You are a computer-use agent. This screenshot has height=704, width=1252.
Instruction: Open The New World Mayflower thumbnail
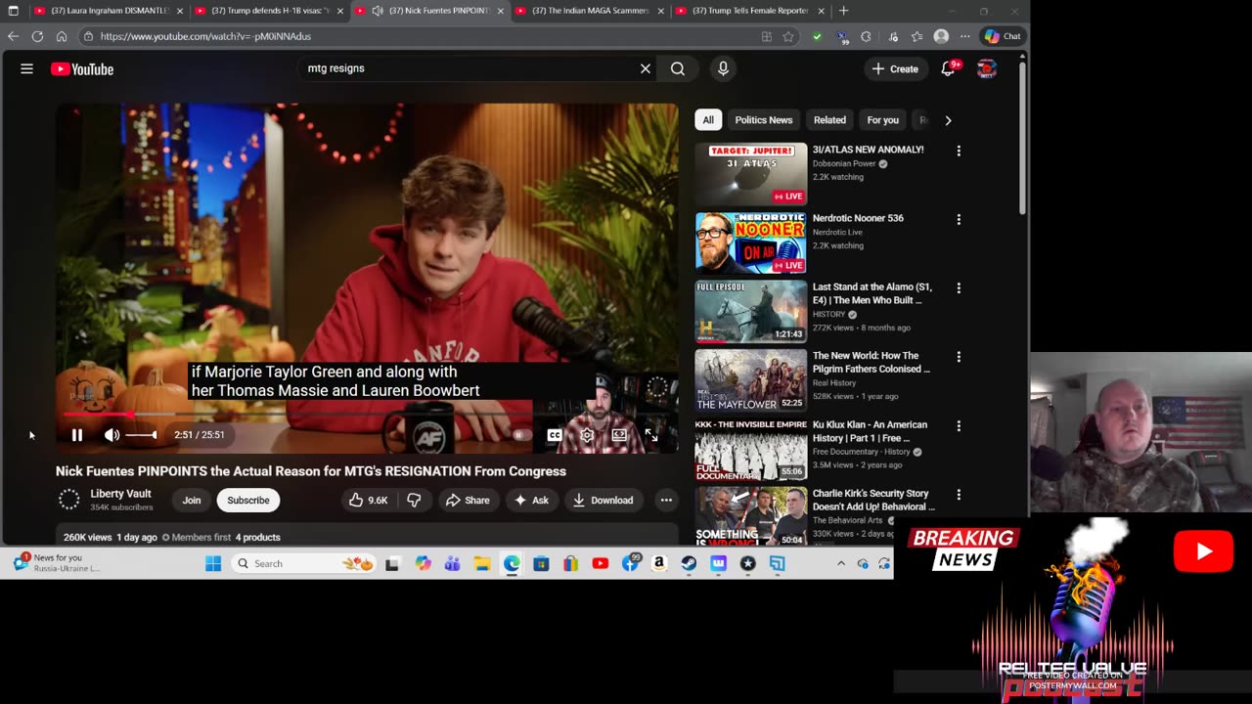coord(751,380)
